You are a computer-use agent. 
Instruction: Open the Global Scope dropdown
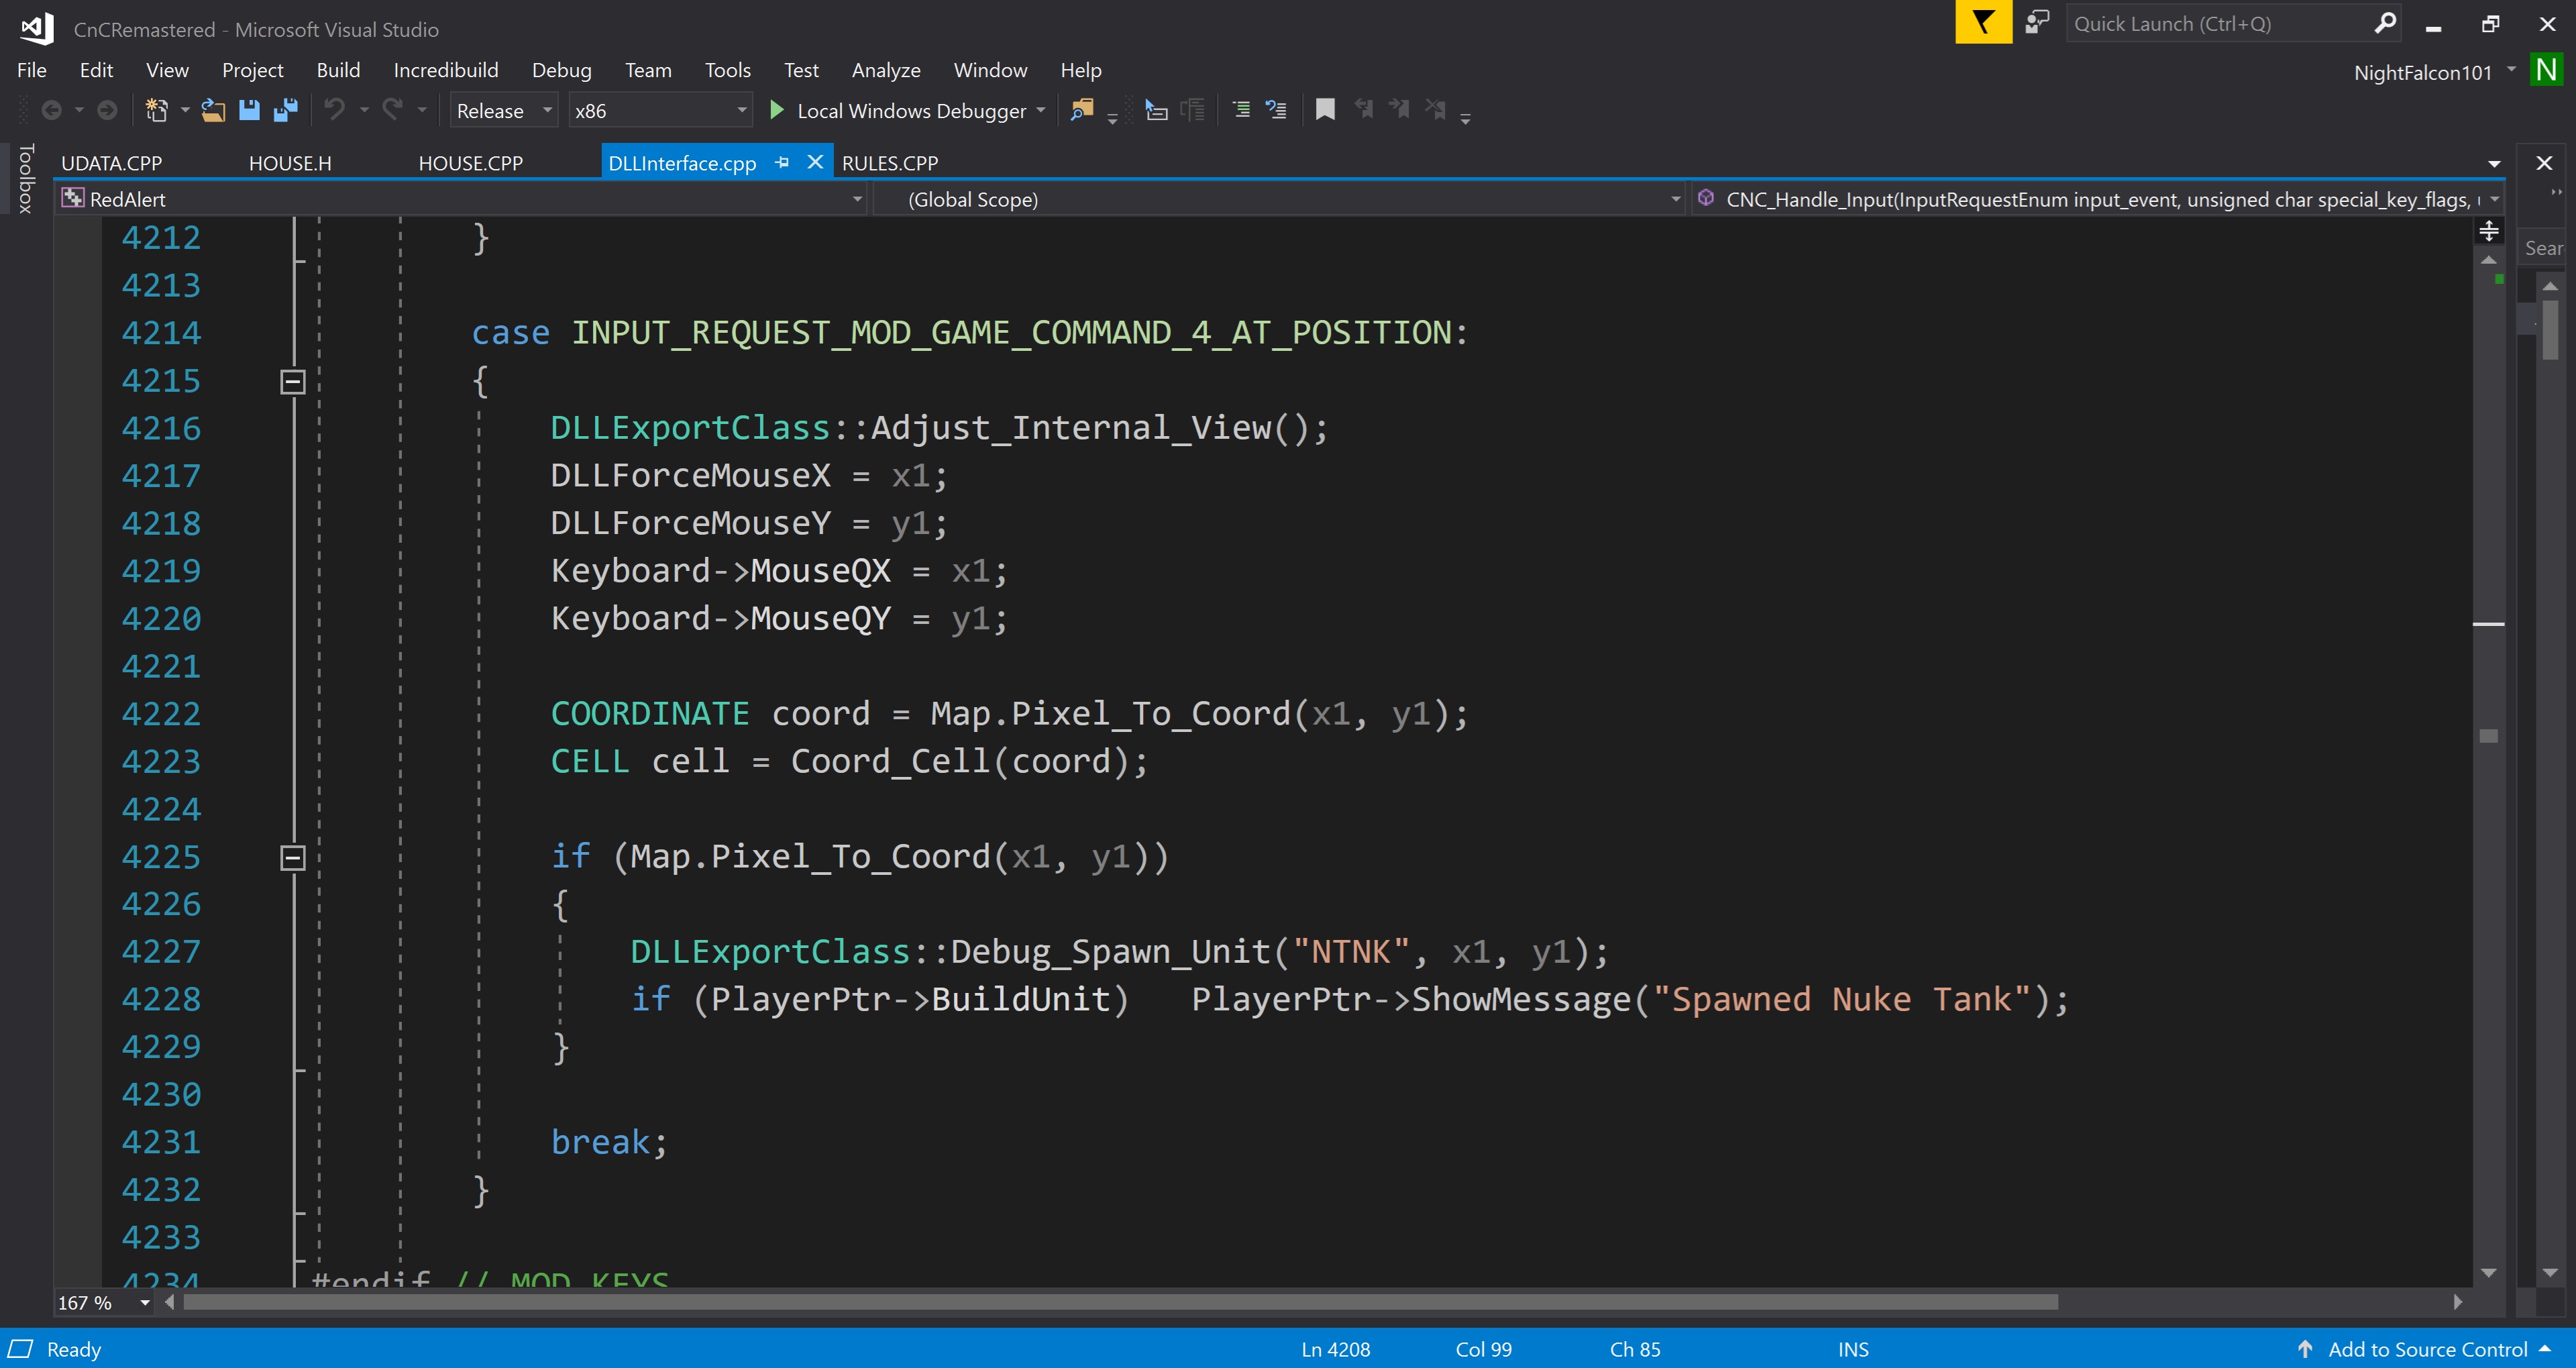coord(1279,199)
